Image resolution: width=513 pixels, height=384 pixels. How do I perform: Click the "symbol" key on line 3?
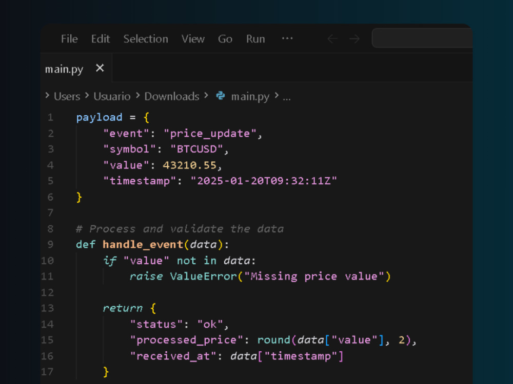click(x=129, y=149)
